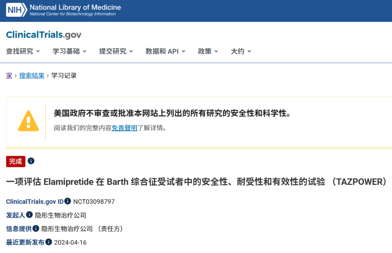The image size is (392, 253).
Task: Click the bold government disclaimer heading
Action: pos(173,113)
